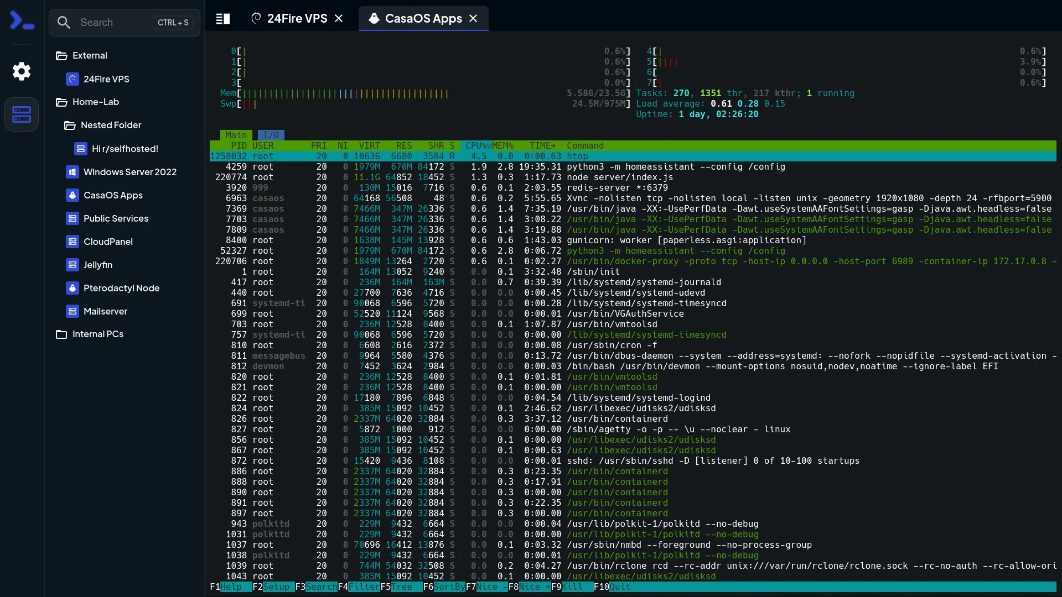Viewport: 1062px width, 597px height.
Task: Switch to the 24Fire VPS tab
Action: click(x=296, y=18)
